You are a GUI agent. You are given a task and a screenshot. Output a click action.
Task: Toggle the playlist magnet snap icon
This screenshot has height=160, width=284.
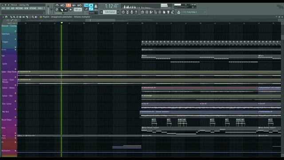tap(6, 17)
